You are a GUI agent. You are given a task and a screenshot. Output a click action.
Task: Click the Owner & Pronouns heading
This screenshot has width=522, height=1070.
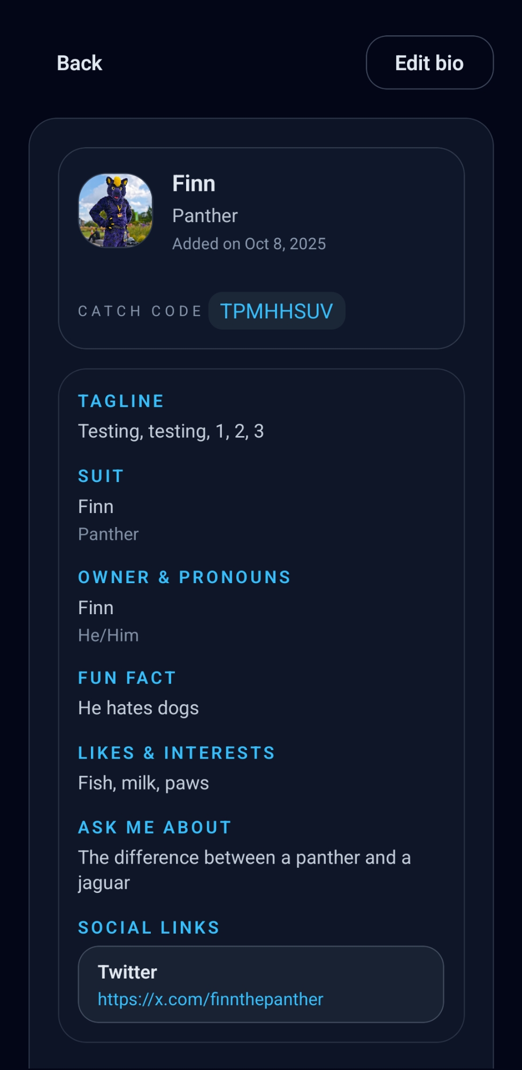[x=184, y=577]
